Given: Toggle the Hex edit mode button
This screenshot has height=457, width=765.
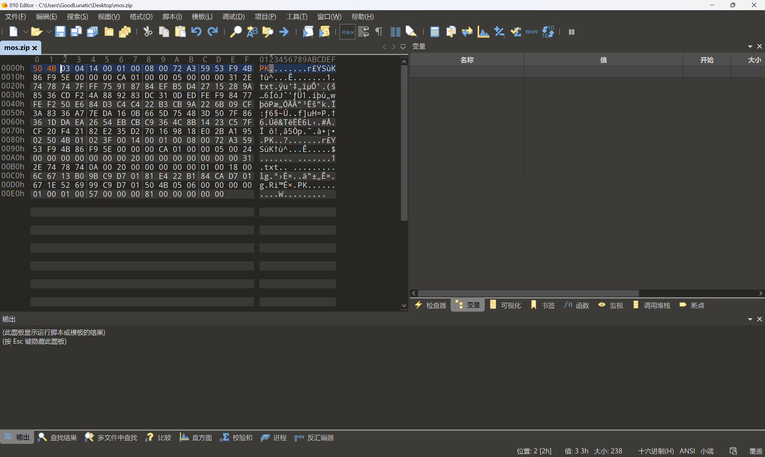Looking at the screenshot, I should click(348, 32).
